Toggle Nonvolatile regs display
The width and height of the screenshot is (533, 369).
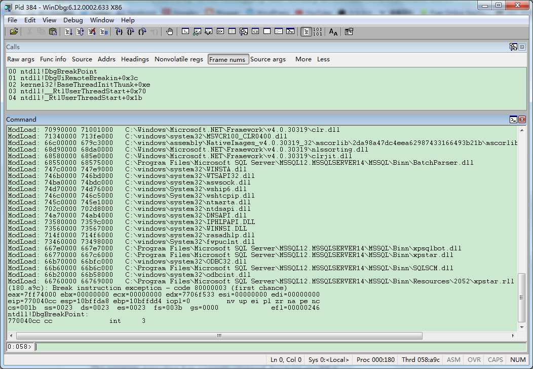[179, 59]
